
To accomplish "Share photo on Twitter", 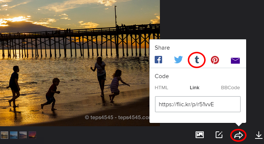I will pyautogui.click(x=178, y=60).
